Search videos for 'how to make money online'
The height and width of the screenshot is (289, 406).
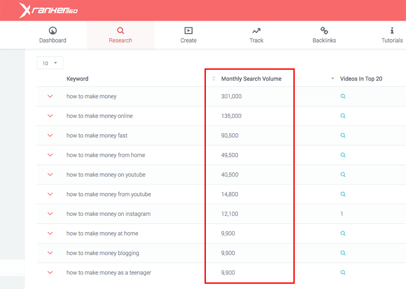pos(343,116)
